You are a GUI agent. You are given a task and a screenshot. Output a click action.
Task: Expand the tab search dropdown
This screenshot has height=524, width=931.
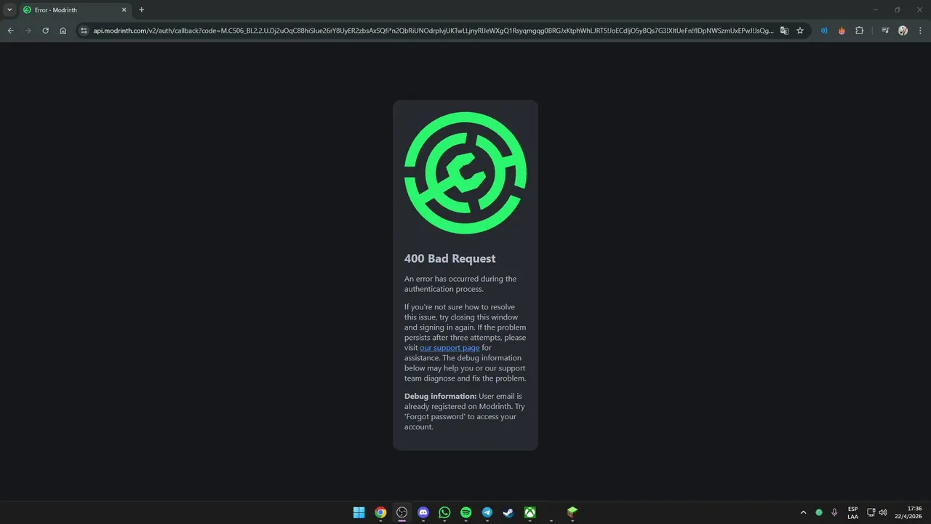click(9, 10)
